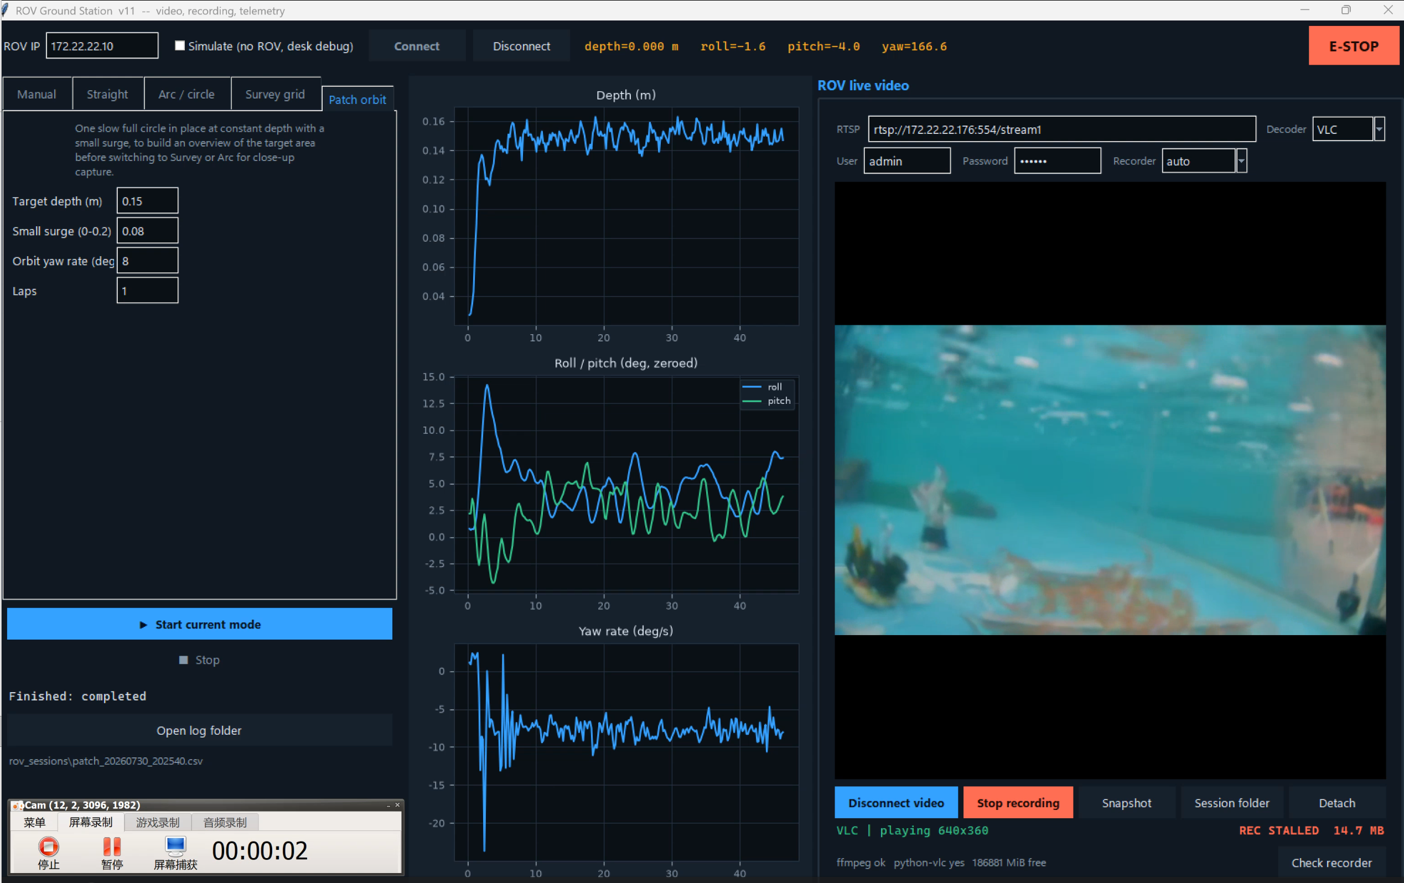Switch to oCam 屏幕录制 tab
The image size is (1404, 883).
90,822
